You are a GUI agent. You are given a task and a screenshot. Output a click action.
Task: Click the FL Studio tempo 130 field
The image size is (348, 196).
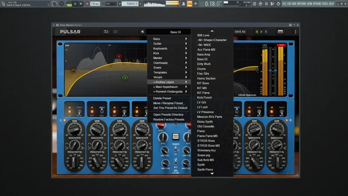coord(95,4)
